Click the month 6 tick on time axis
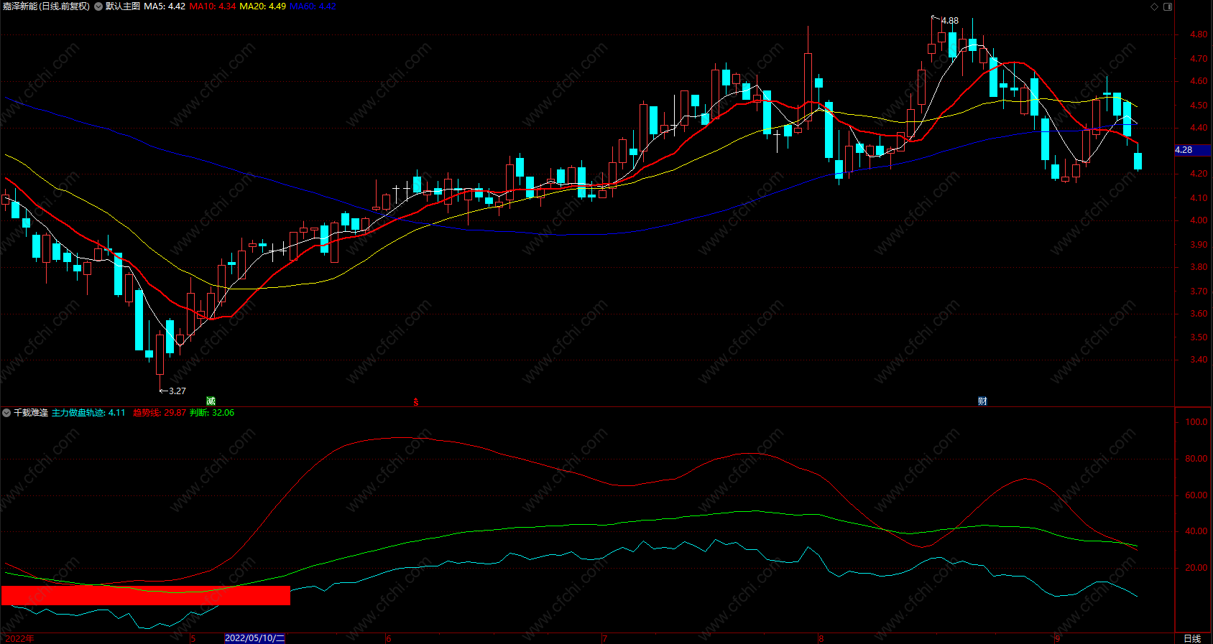Image resolution: width=1213 pixels, height=644 pixels. tap(389, 638)
